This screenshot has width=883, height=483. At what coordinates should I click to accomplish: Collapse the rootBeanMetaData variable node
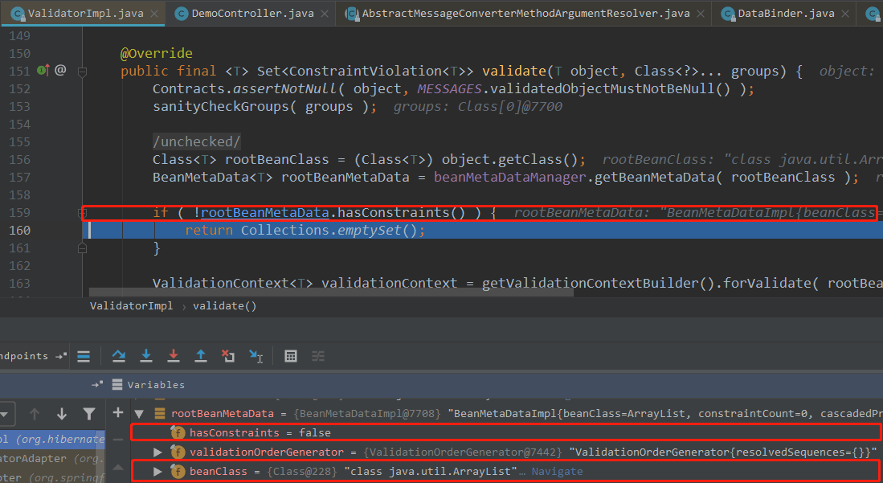coord(138,412)
